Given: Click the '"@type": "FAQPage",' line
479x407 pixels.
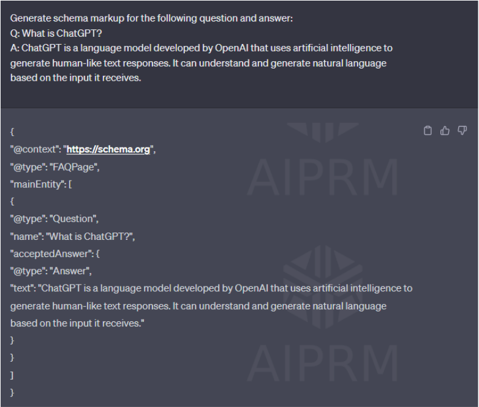Looking at the screenshot, I should click(55, 167).
